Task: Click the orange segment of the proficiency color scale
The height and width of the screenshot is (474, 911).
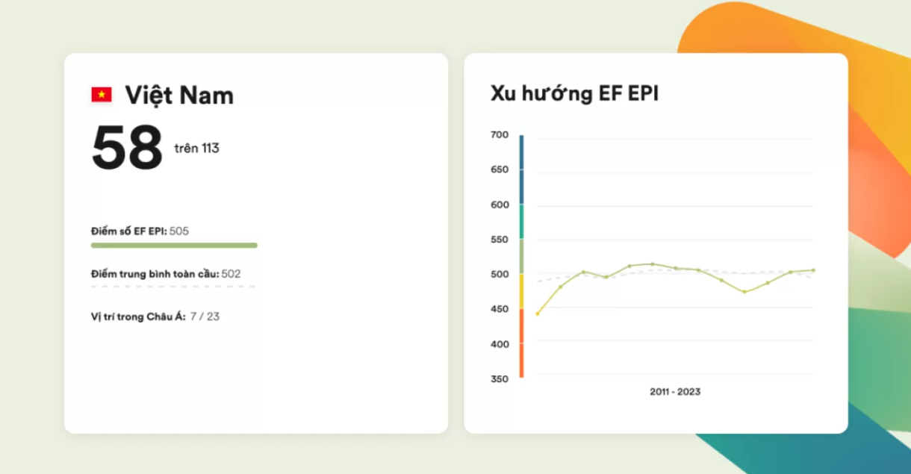Action: (521, 343)
